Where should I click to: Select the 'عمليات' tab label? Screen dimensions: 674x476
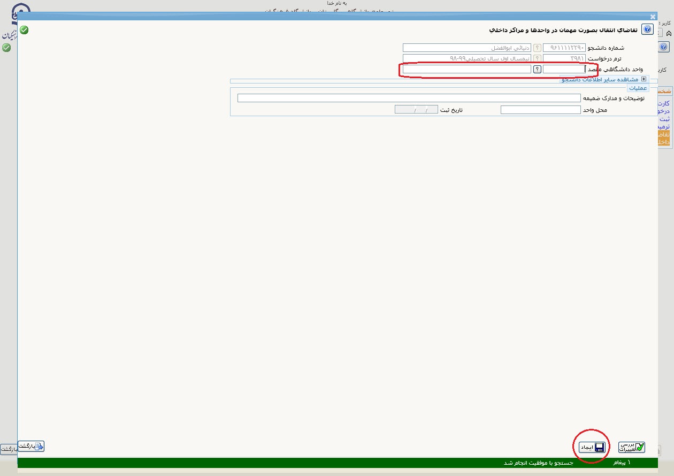[x=637, y=88]
